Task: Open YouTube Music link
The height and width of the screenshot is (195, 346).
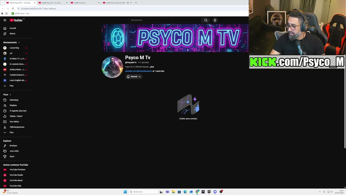Action: click(16, 180)
